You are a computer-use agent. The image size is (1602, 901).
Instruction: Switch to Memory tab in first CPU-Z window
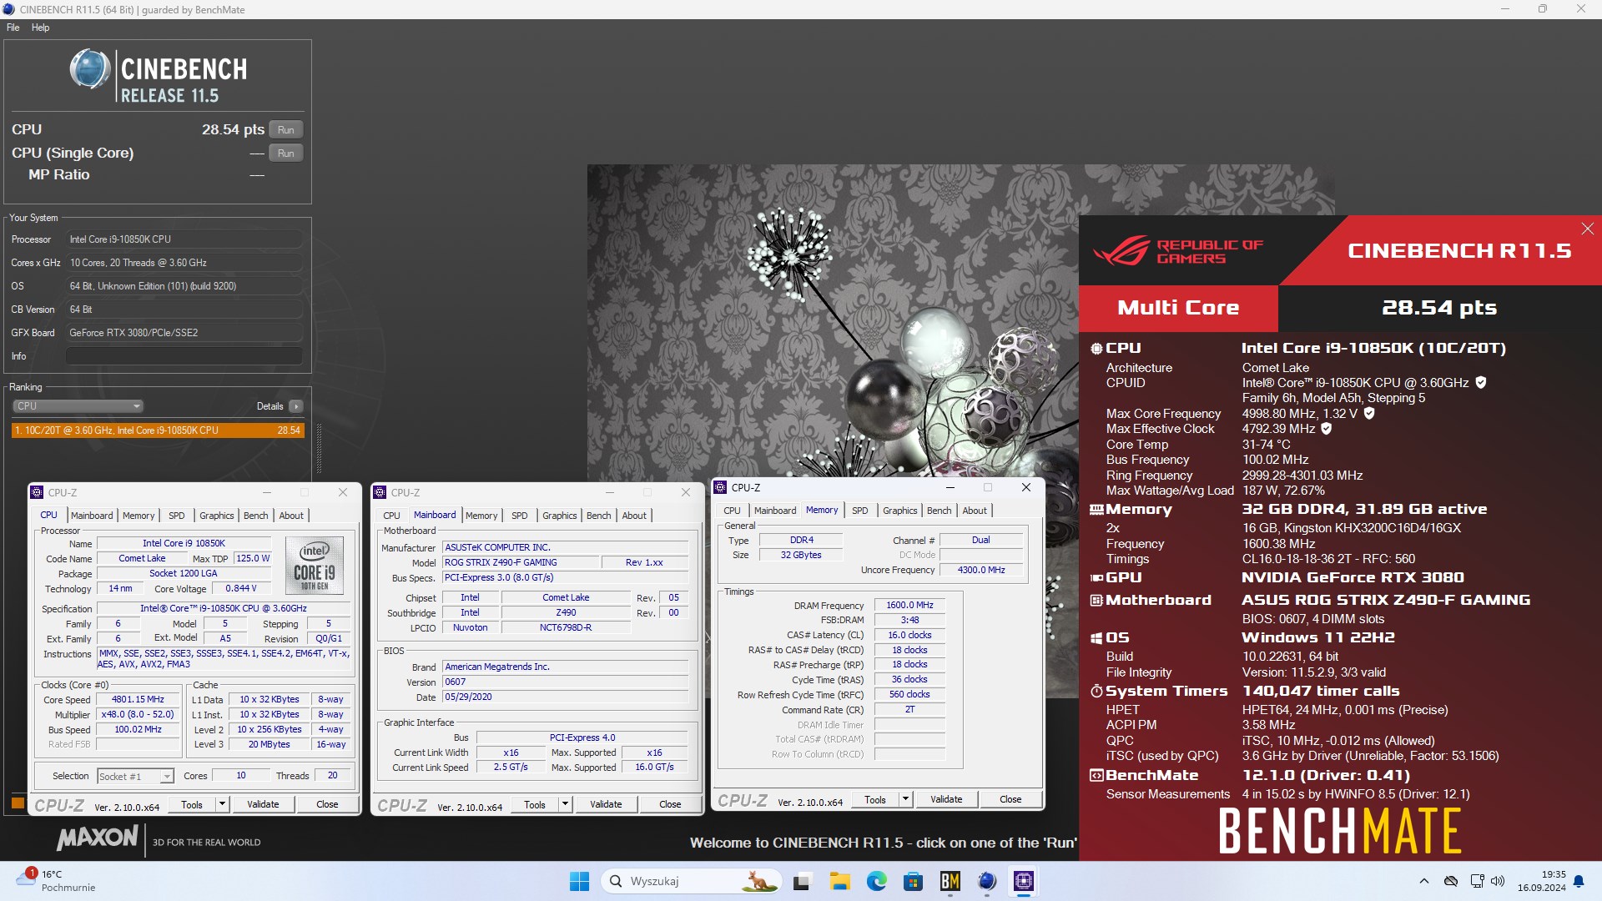click(x=139, y=516)
